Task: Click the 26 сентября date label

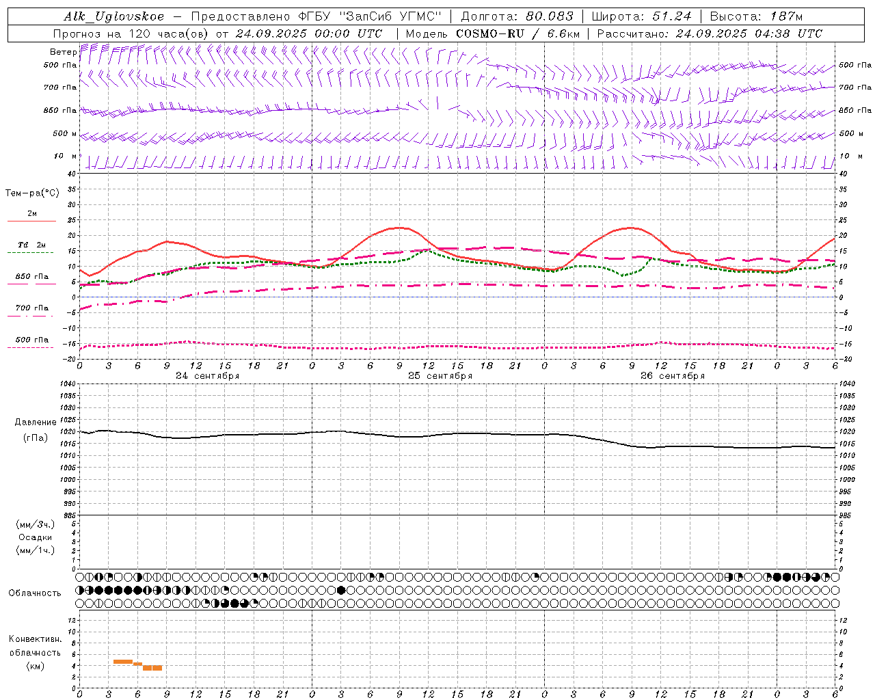Action: click(x=673, y=375)
